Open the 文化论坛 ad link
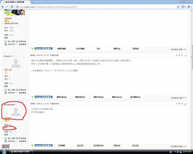The height and width of the screenshot is (154, 193). [135, 146]
